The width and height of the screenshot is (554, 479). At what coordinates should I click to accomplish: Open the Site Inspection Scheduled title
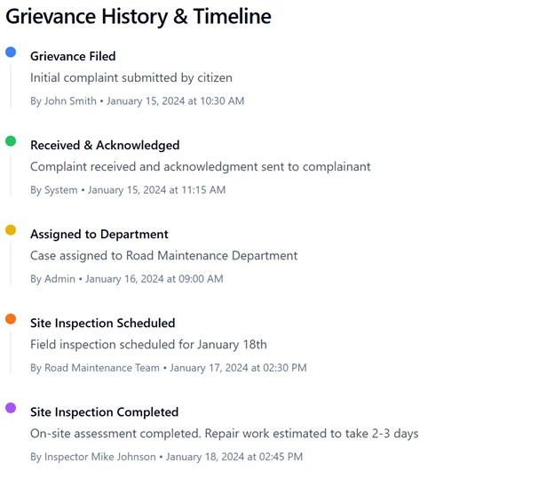102,323
